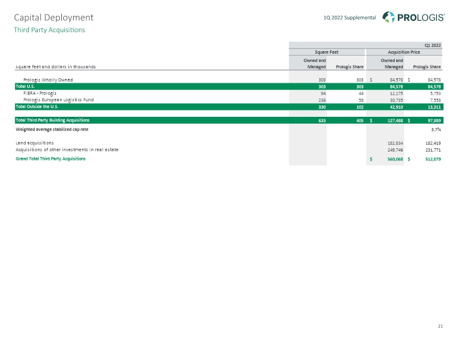Click the 'FIBRA - Prologis' row label
454x341 pixels.
[x=40, y=93]
